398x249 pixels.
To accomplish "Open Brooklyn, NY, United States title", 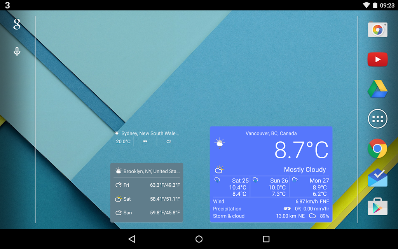I will pyautogui.click(x=152, y=171).
